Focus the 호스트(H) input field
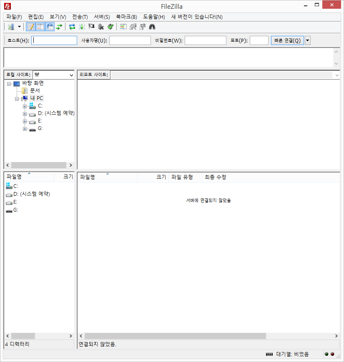The image size is (344, 362). click(54, 40)
